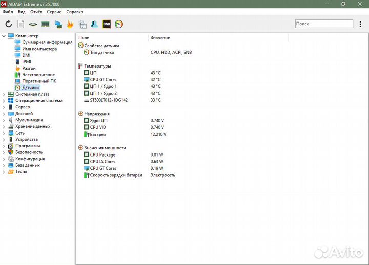Image resolution: width=369 pixels, height=265 pixels.
Task: Expand the Дисплей tree node
Action: tap(4, 114)
